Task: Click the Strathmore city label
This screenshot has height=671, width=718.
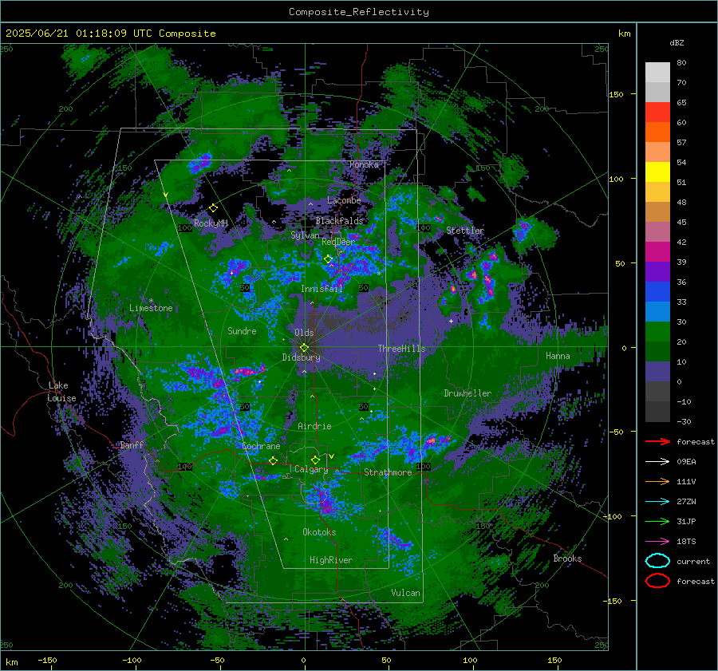Action: pyautogui.click(x=388, y=472)
